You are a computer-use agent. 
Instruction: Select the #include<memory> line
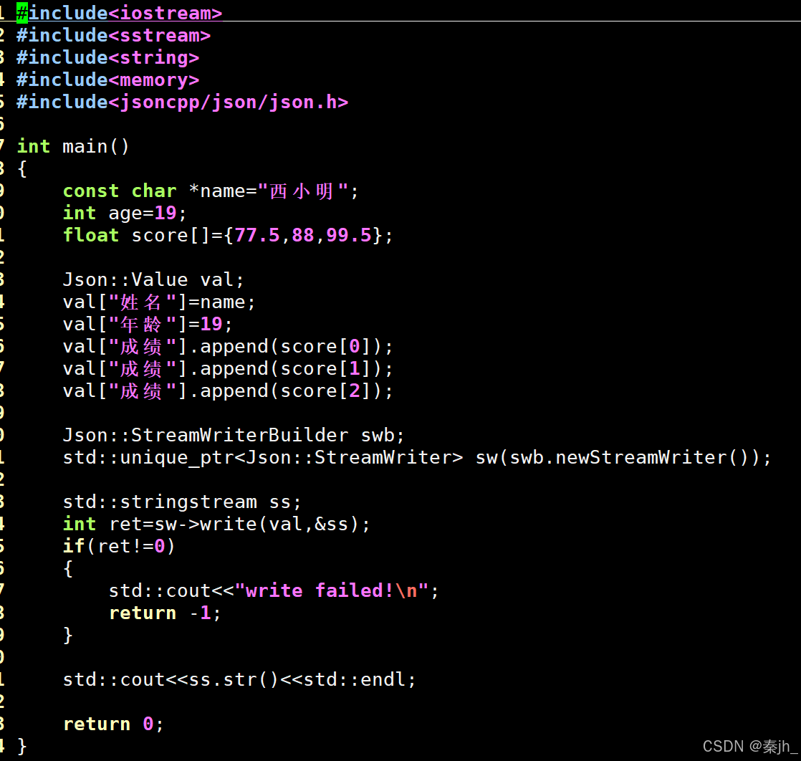pyautogui.click(x=107, y=80)
